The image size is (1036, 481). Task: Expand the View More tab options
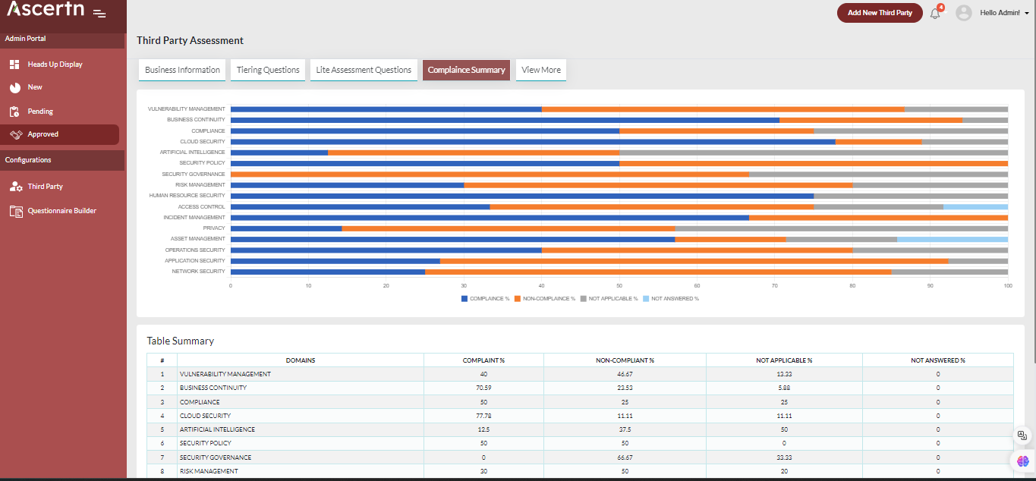click(541, 70)
